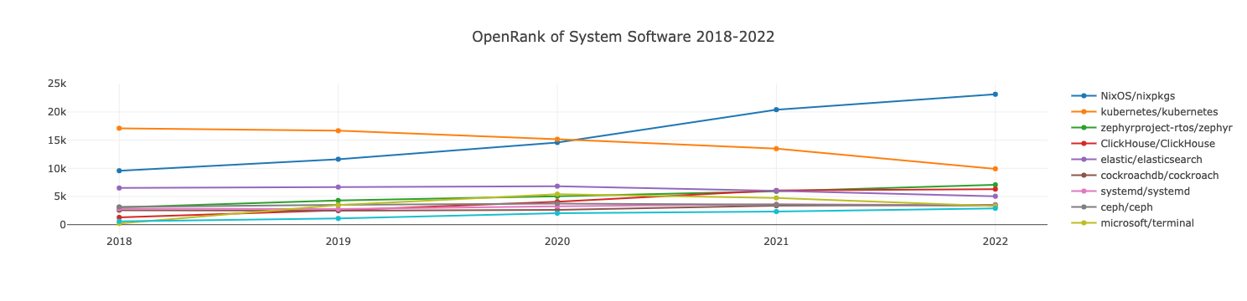
Task: Select the cyan line marker at 2020
Action: coord(557,213)
